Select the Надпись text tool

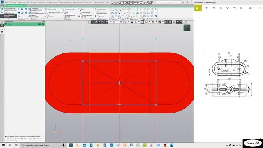(99, 16)
